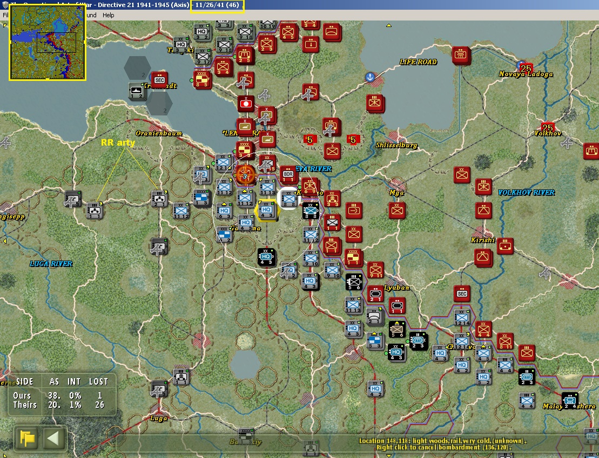This screenshot has width=599, height=458.
Task: Select the RR artillery unit '1 1'
Action: pos(94,211)
